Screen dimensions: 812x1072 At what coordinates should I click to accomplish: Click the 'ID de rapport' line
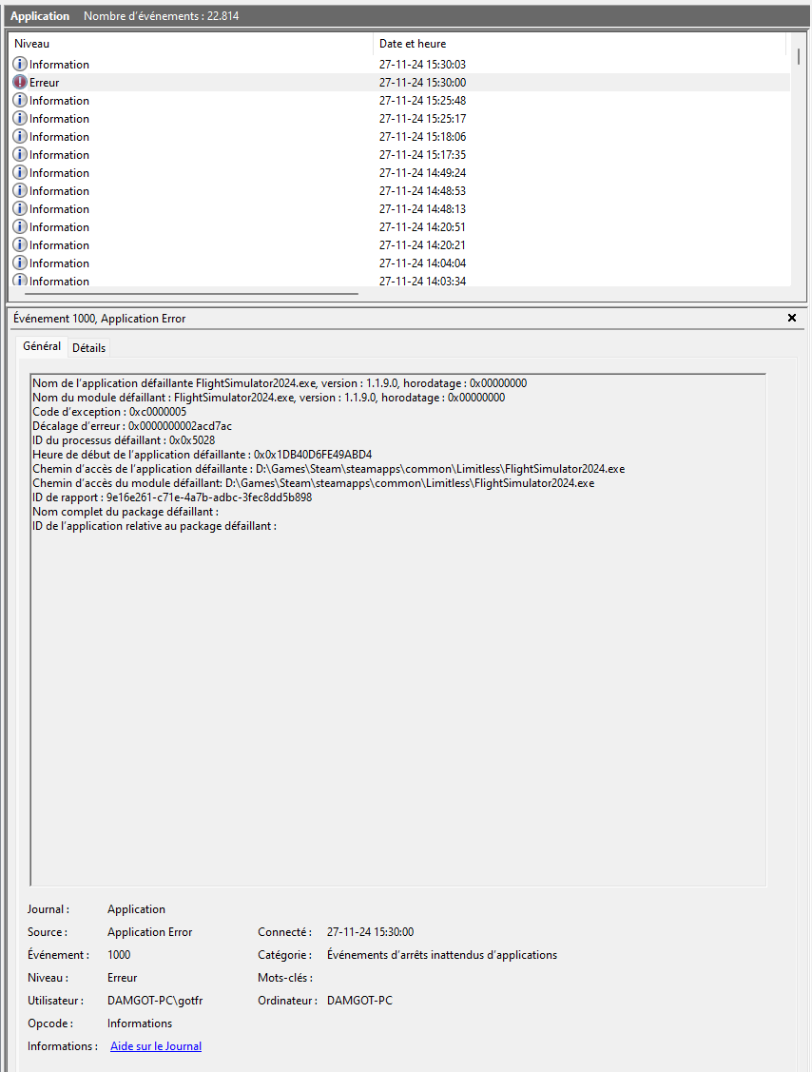click(172, 497)
